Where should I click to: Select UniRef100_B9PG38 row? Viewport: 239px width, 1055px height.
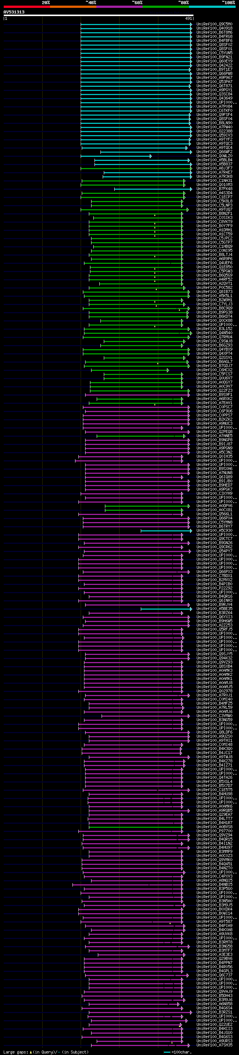[x=214, y=312]
